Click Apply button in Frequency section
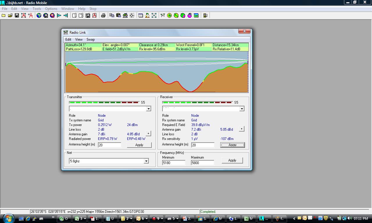Viewport: 372px width, 223px height. 232,160
